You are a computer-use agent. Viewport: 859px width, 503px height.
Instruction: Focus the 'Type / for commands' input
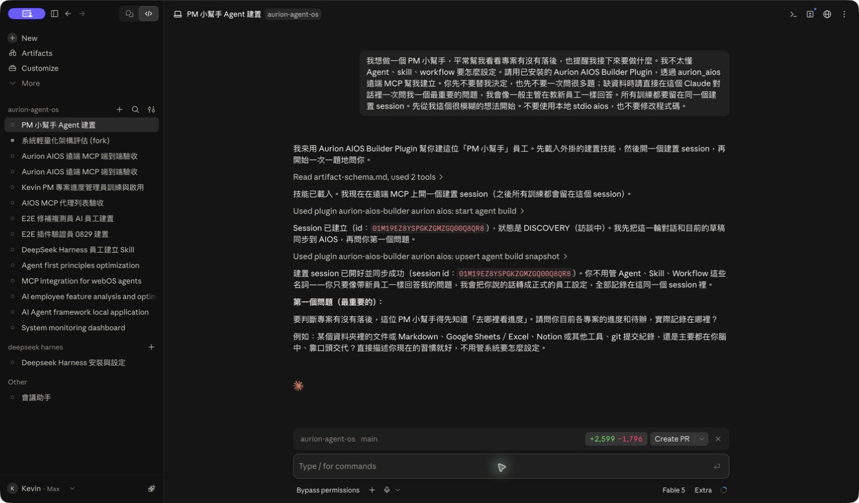tap(511, 466)
